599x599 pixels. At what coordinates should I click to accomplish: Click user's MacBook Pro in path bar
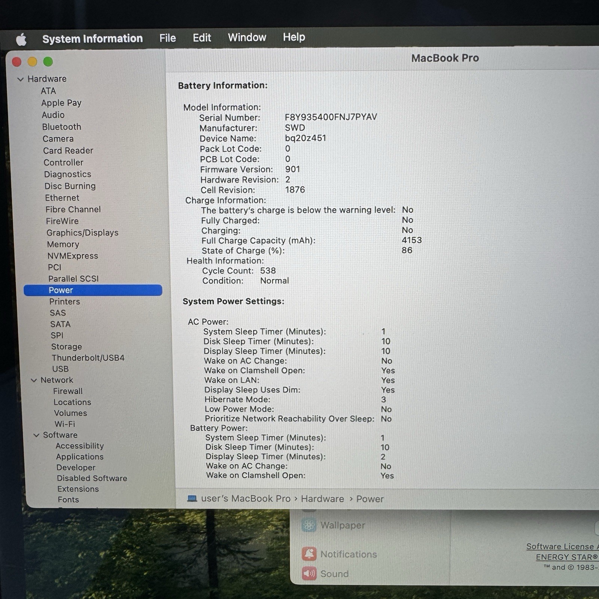(x=246, y=499)
